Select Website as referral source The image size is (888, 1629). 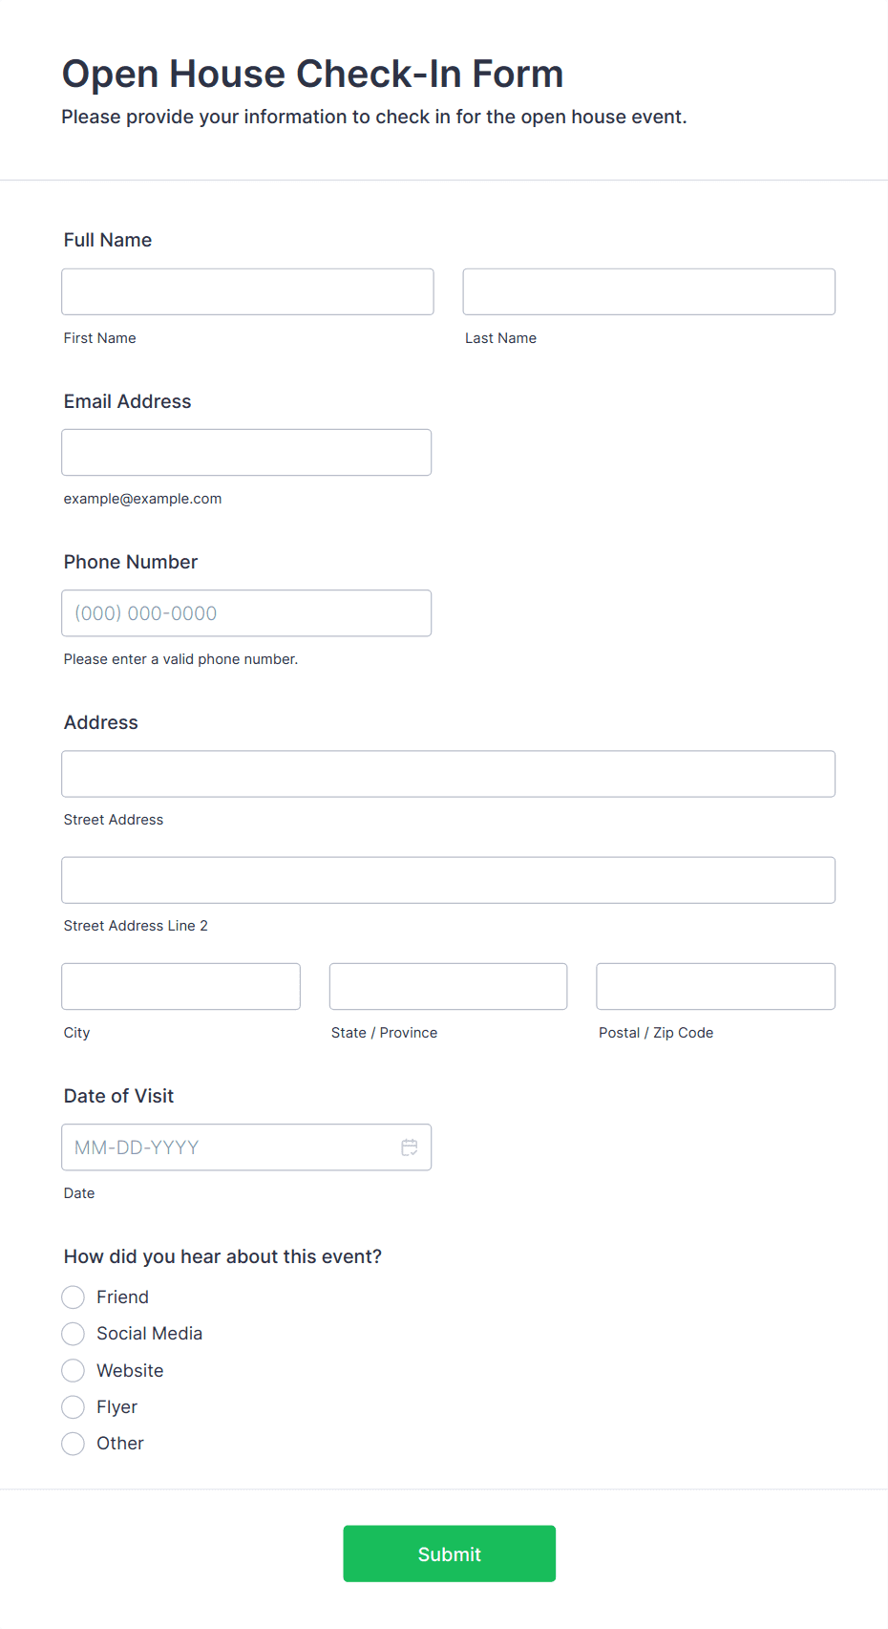tap(74, 1371)
